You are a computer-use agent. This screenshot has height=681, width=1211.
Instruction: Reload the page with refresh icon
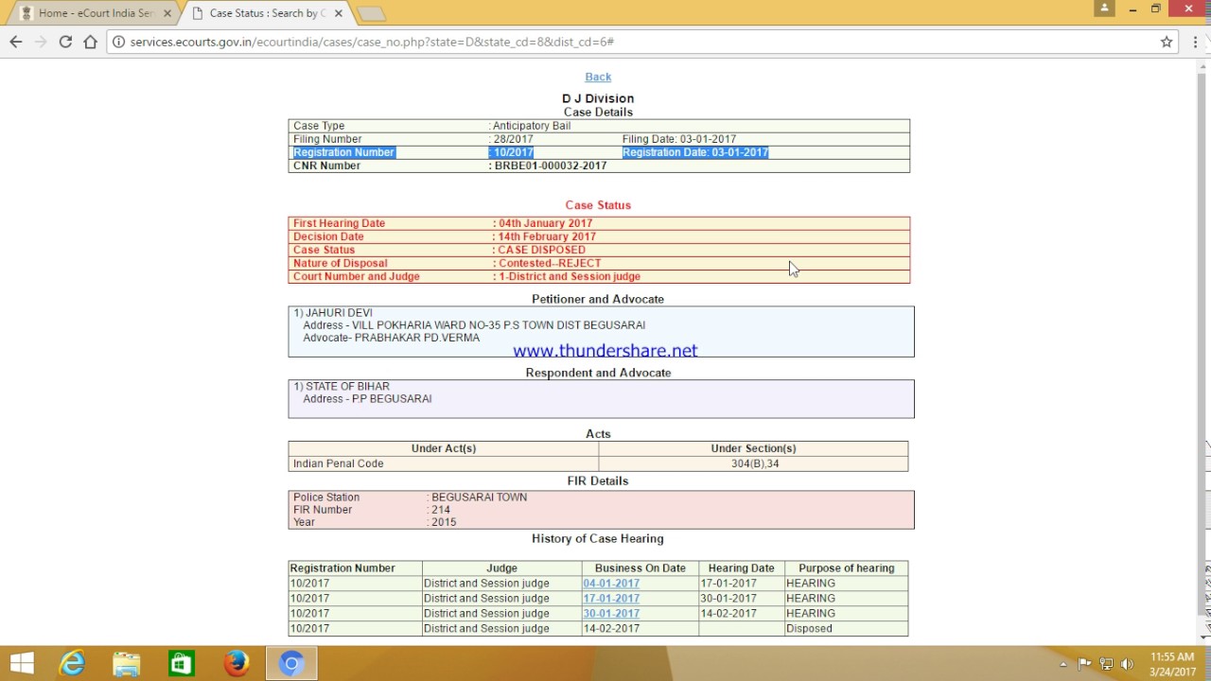pos(65,42)
